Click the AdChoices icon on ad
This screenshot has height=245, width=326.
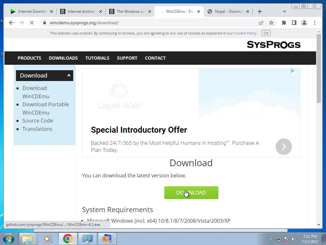point(293,71)
